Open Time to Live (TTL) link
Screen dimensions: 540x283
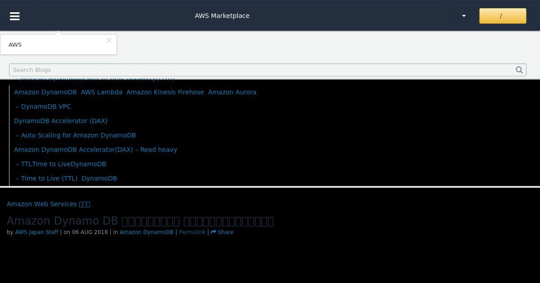[47, 178]
